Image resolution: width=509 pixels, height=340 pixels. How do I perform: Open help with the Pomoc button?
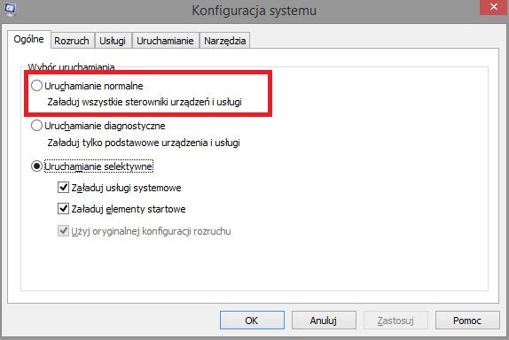[467, 321]
